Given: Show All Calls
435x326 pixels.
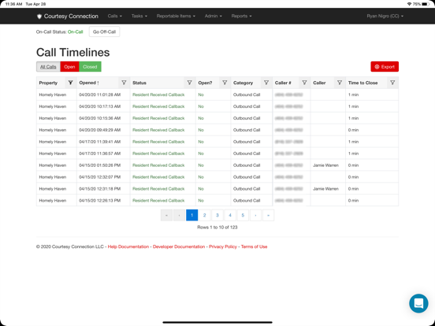Looking at the screenshot, I should point(48,67).
